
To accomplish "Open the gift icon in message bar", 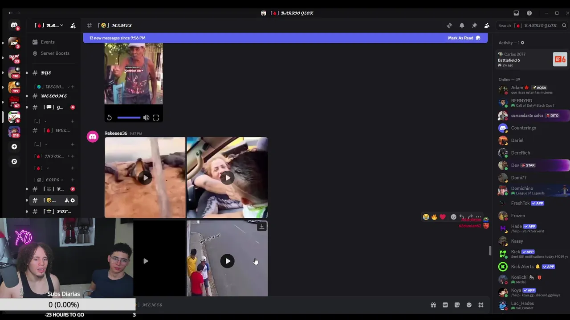I will pyautogui.click(x=433, y=305).
